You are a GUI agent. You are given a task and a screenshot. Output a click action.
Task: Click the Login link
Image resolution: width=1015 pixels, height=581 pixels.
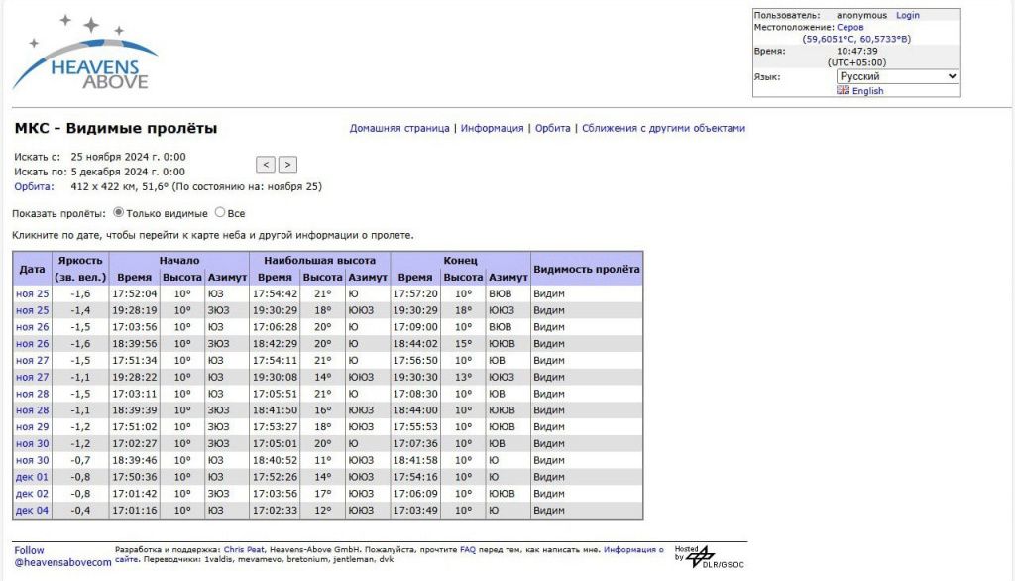click(908, 15)
